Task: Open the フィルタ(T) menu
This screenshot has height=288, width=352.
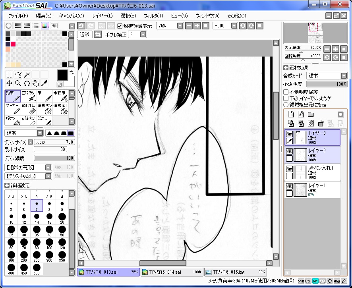Action: coord(153,16)
